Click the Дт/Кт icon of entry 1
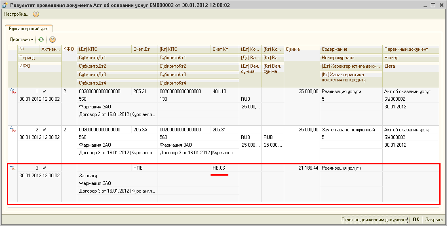 coord(13,91)
